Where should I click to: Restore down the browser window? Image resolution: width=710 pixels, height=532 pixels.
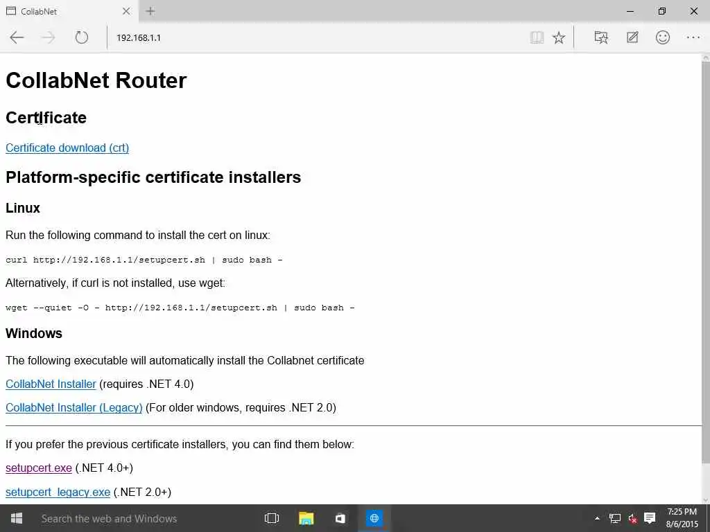click(x=661, y=11)
